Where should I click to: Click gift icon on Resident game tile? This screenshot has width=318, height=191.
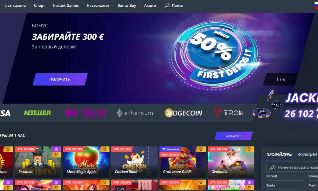(x=56, y=149)
